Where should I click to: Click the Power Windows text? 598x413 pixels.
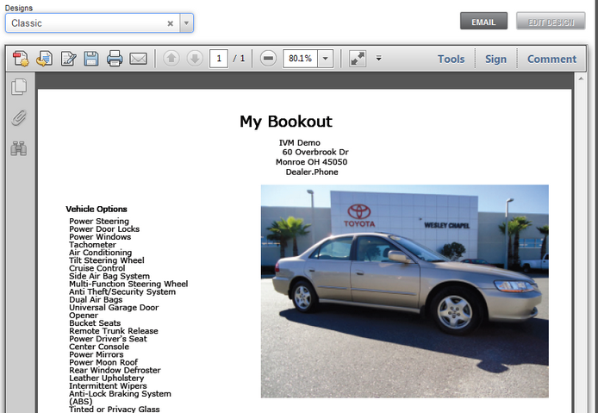click(x=100, y=236)
